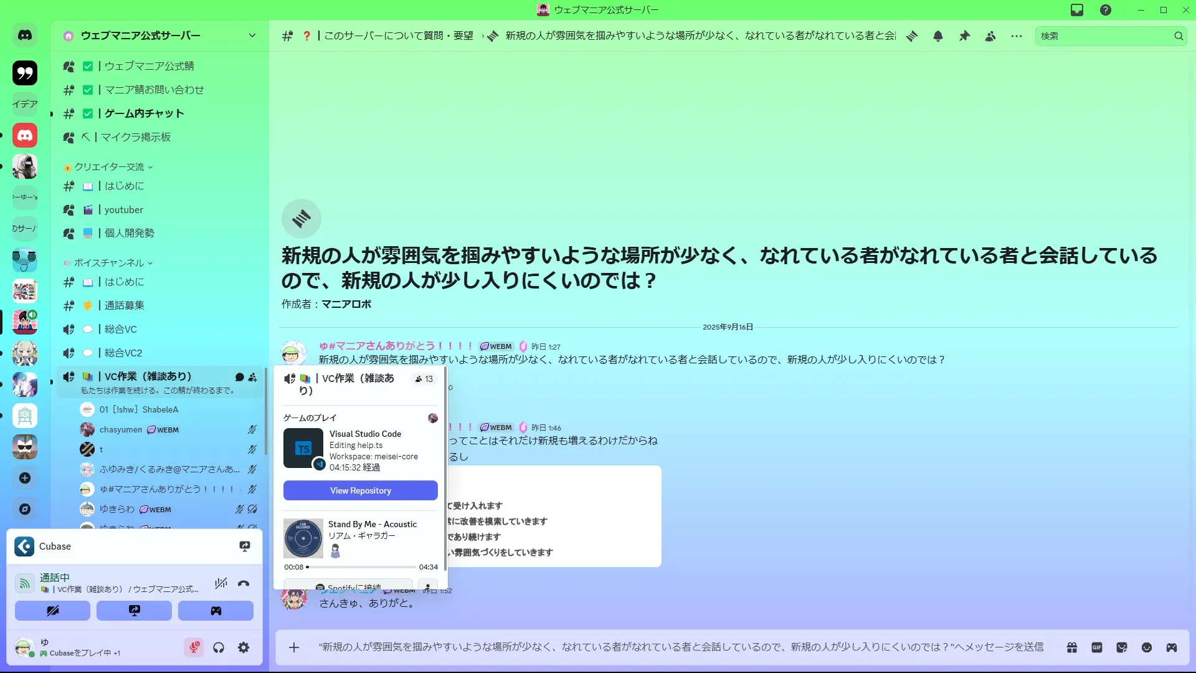This screenshot has width=1196, height=673.
Task: Open the youtuber channel
Action: point(124,210)
